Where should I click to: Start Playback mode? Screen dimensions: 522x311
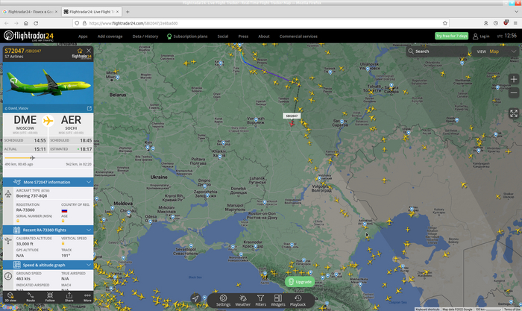coord(298,301)
